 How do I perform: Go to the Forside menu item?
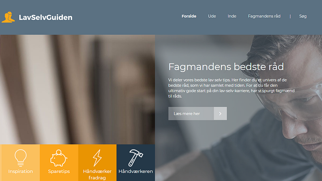coord(189,16)
